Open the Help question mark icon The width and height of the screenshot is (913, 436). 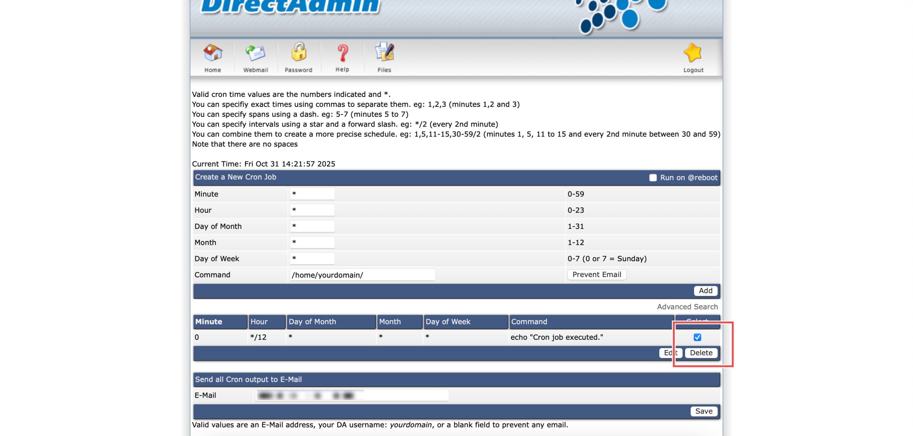342,53
